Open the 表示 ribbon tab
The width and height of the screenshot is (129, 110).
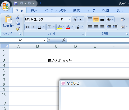[x=119, y=10]
